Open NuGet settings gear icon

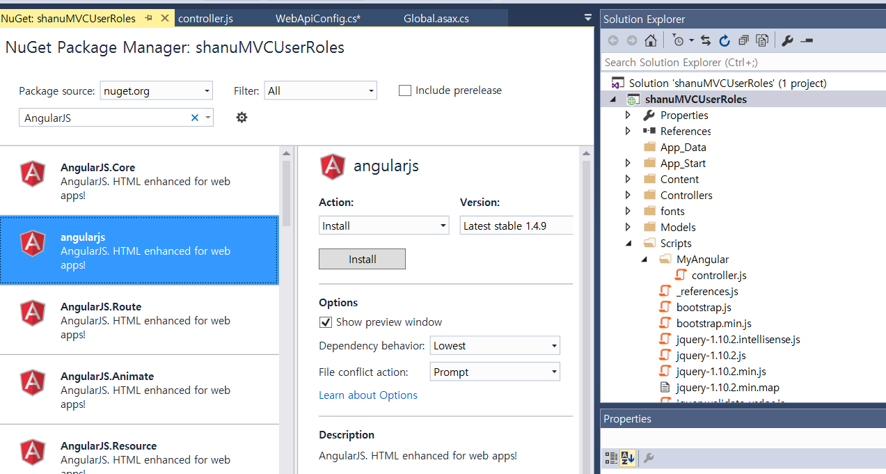(242, 117)
